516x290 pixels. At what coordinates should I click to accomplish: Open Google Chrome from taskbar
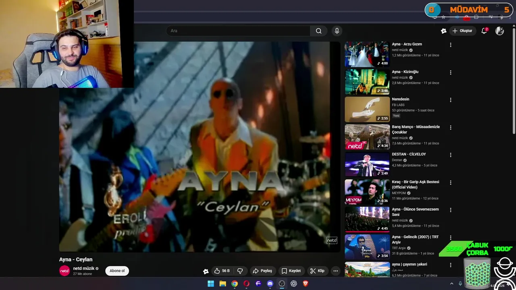click(x=235, y=284)
